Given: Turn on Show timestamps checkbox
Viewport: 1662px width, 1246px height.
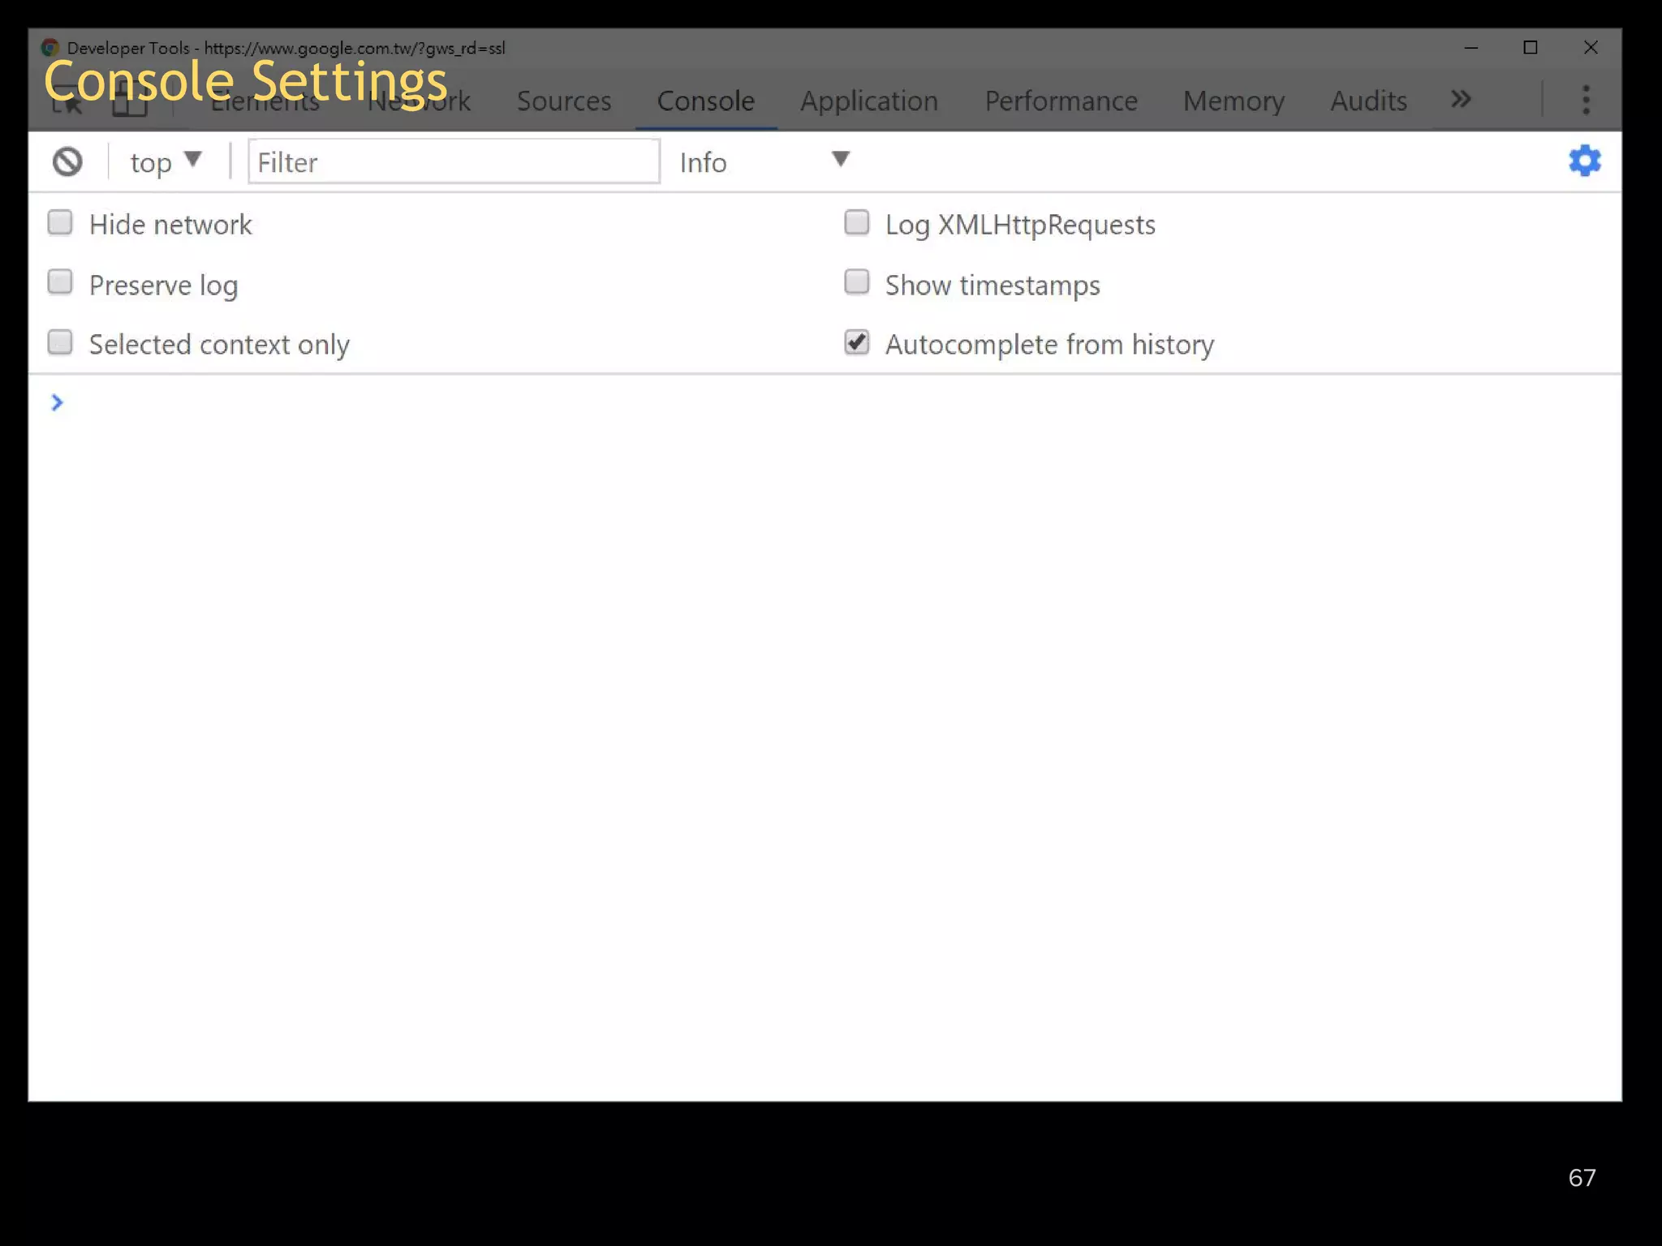Looking at the screenshot, I should pos(857,282).
